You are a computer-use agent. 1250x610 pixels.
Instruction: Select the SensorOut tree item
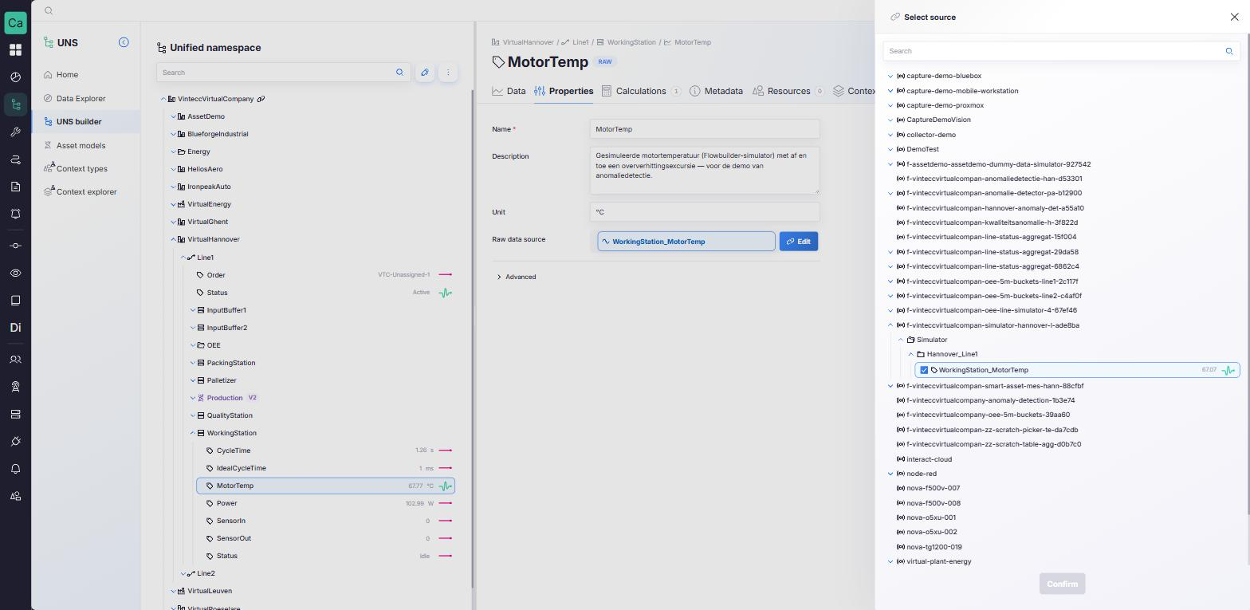click(234, 538)
